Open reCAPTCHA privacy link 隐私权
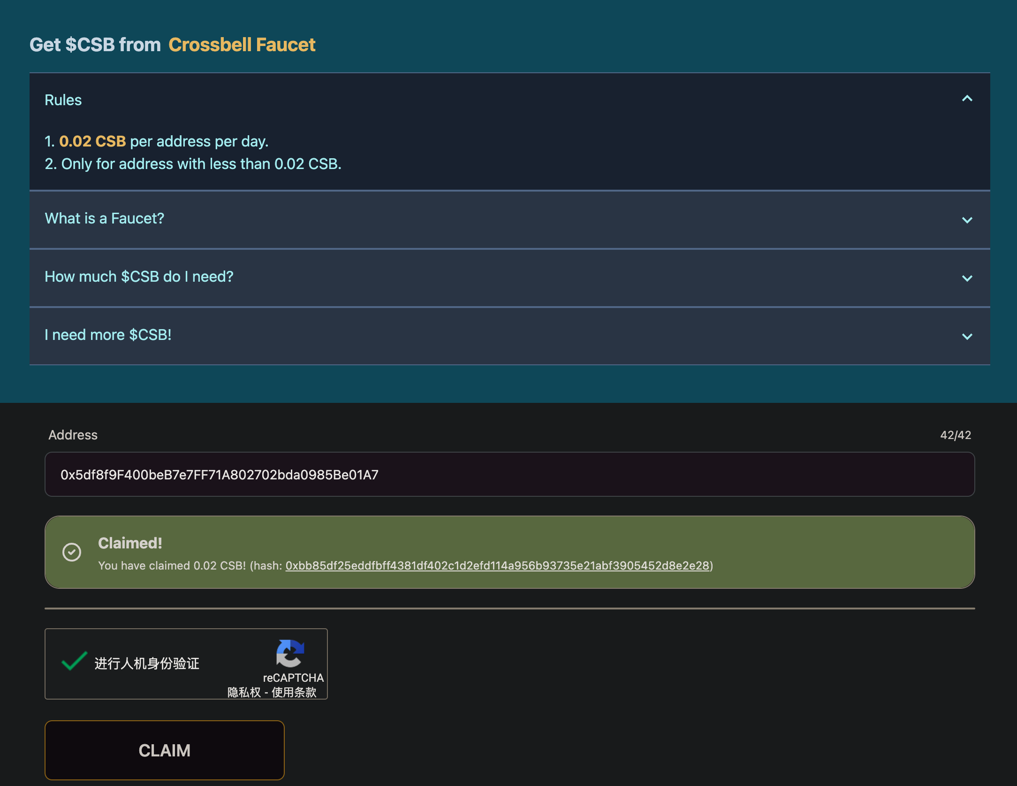Screen dimensions: 1017x786 243,692
